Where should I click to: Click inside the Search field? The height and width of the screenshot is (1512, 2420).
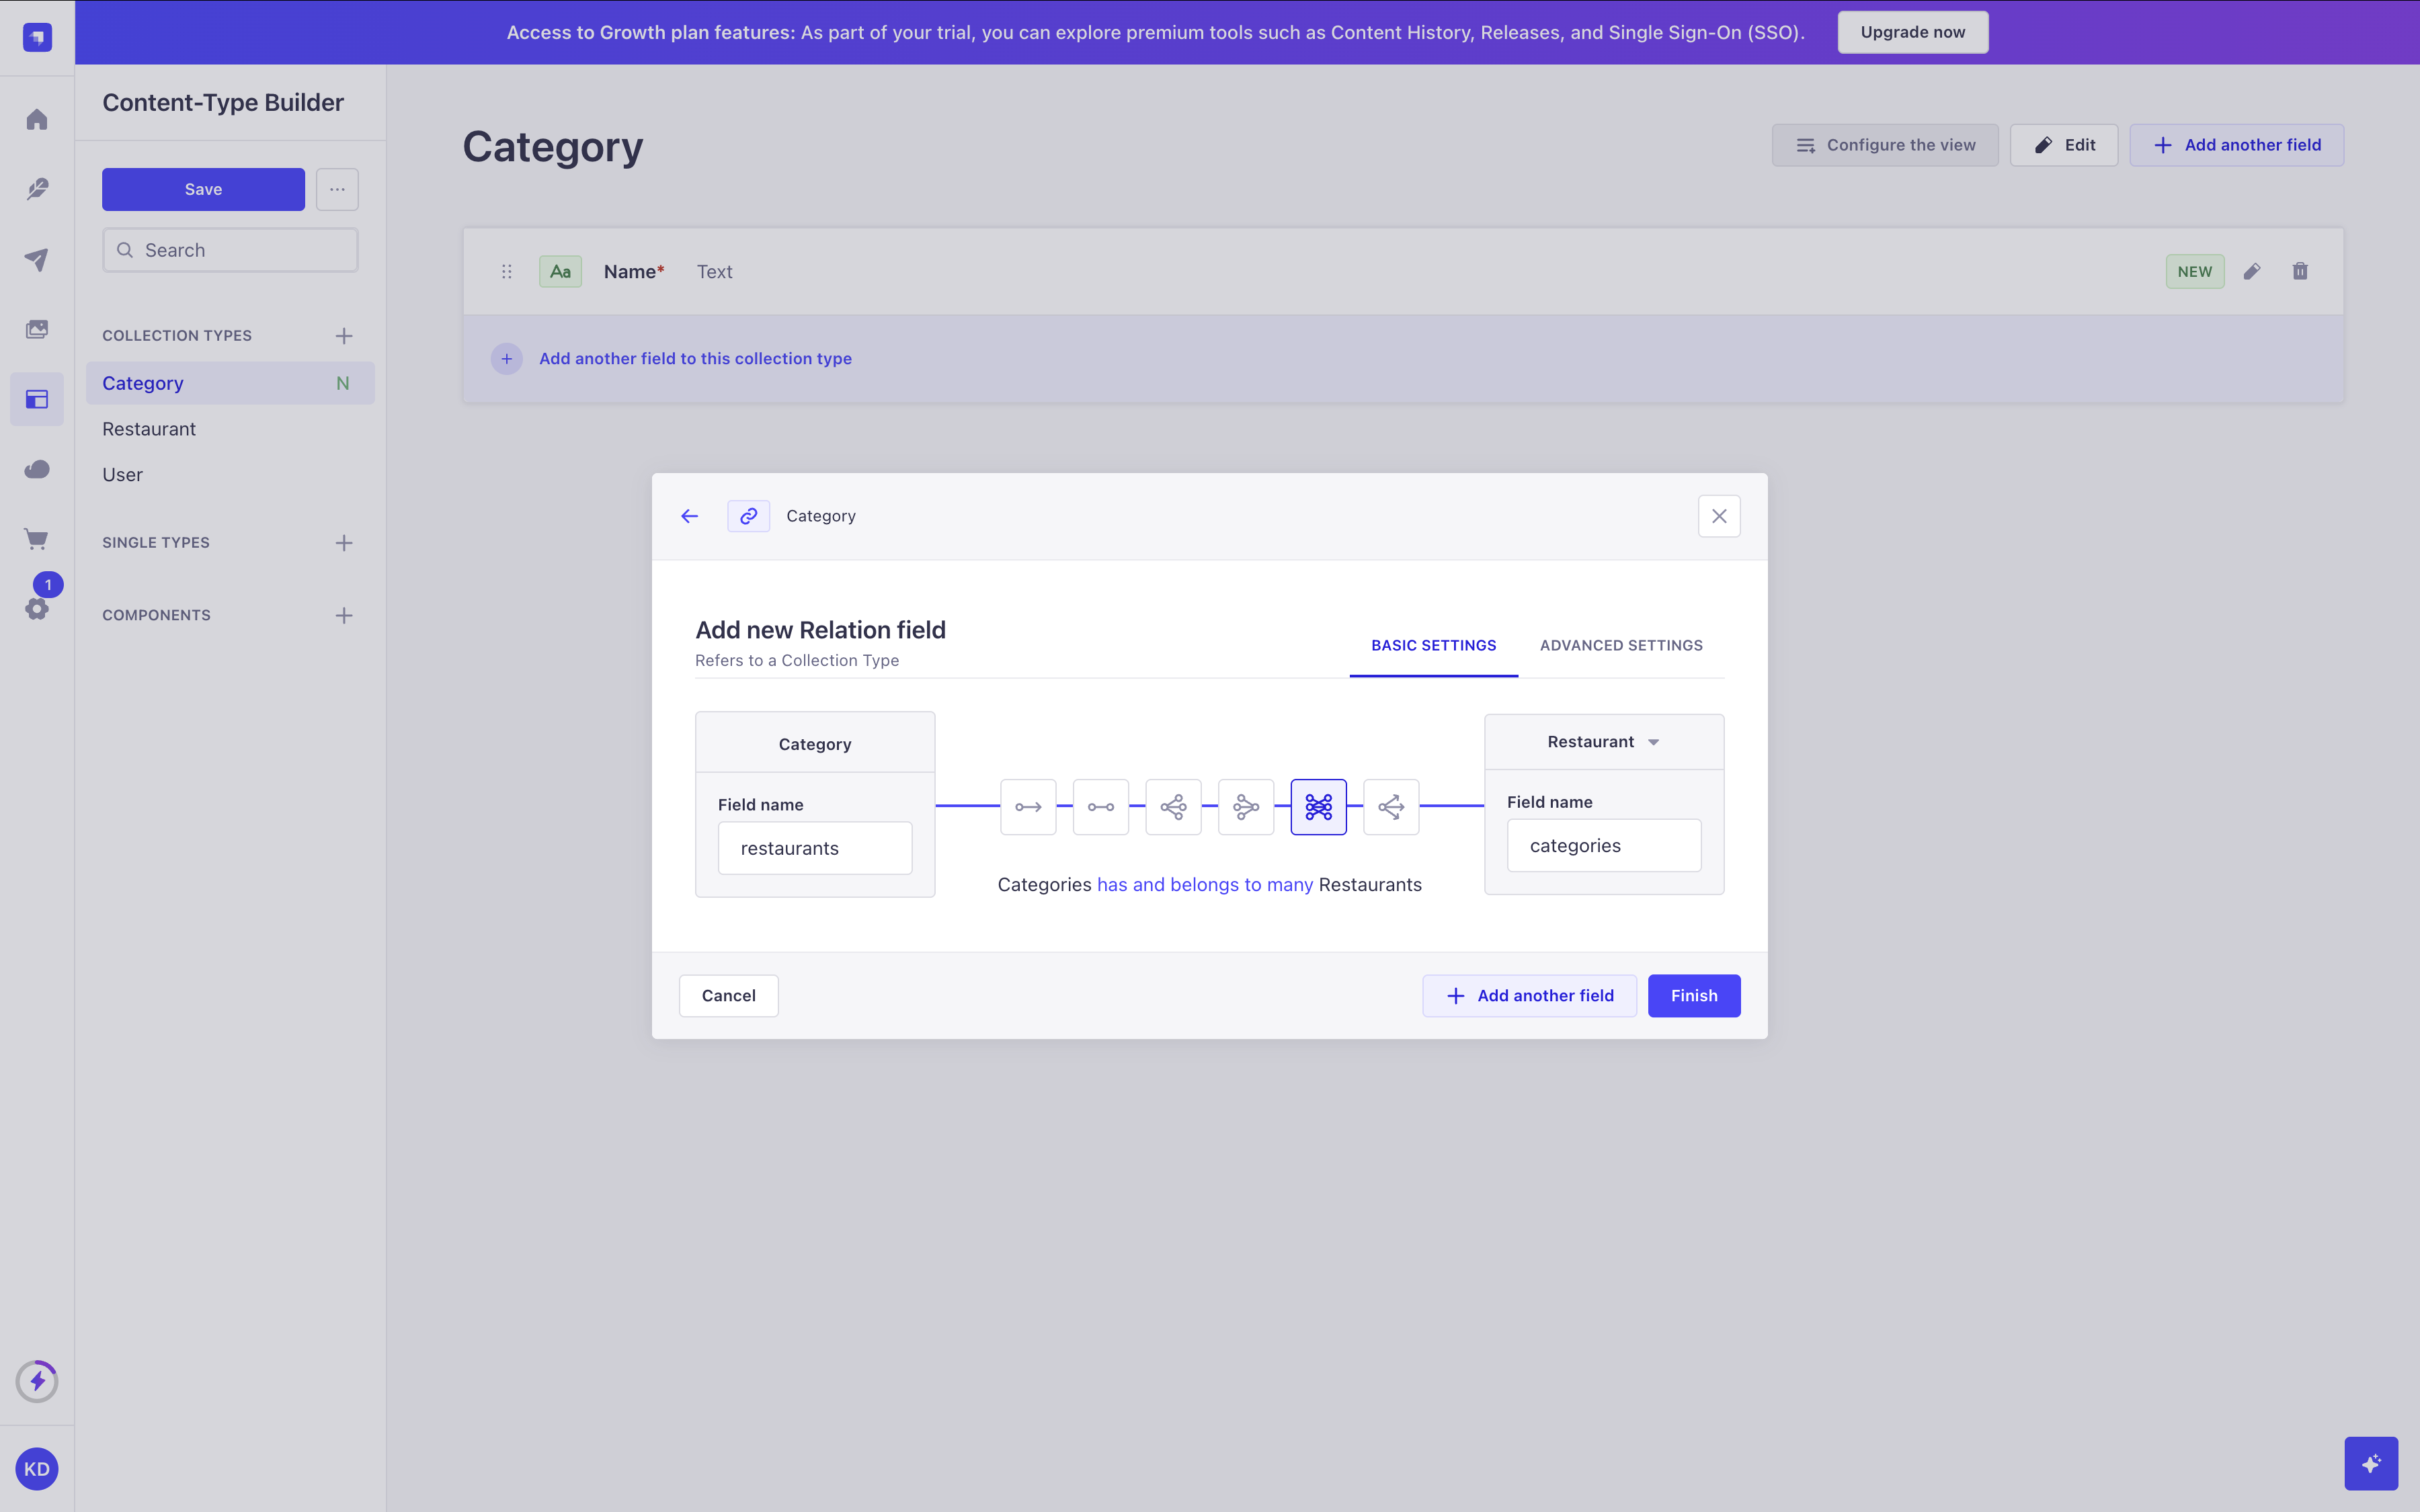tap(230, 249)
